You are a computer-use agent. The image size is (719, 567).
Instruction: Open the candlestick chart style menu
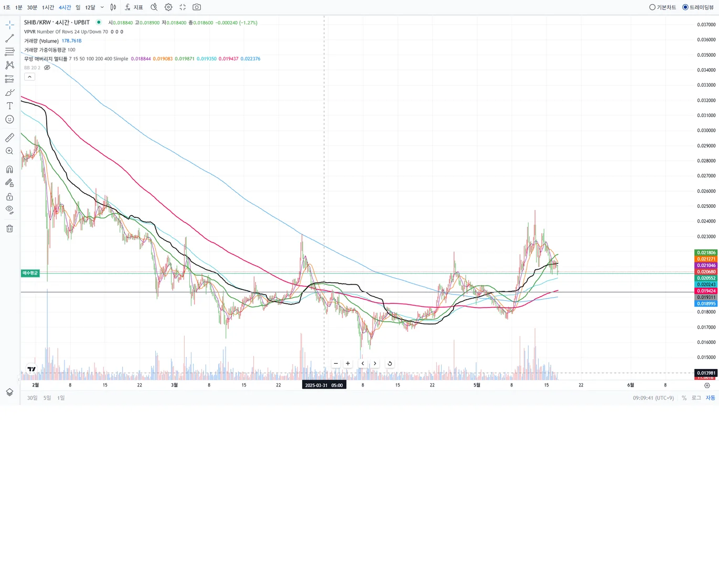pyautogui.click(x=113, y=7)
